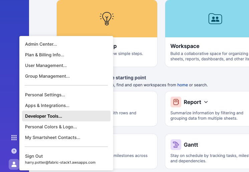249x172 pixels.
Task: Choose Personal Colors & Logo option
Action: point(66,127)
